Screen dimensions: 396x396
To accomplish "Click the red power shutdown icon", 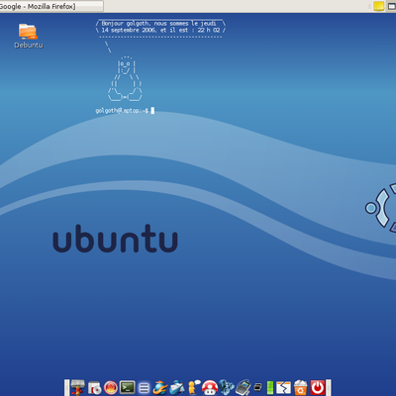I will click(318, 387).
